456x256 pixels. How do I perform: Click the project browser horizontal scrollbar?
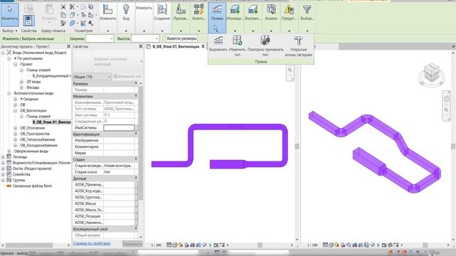click(x=29, y=245)
